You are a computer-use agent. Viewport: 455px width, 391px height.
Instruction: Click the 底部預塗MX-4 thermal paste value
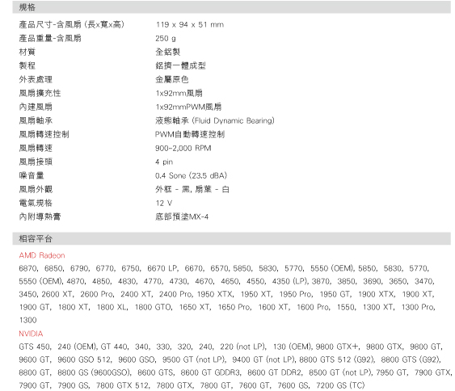[182, 217]
